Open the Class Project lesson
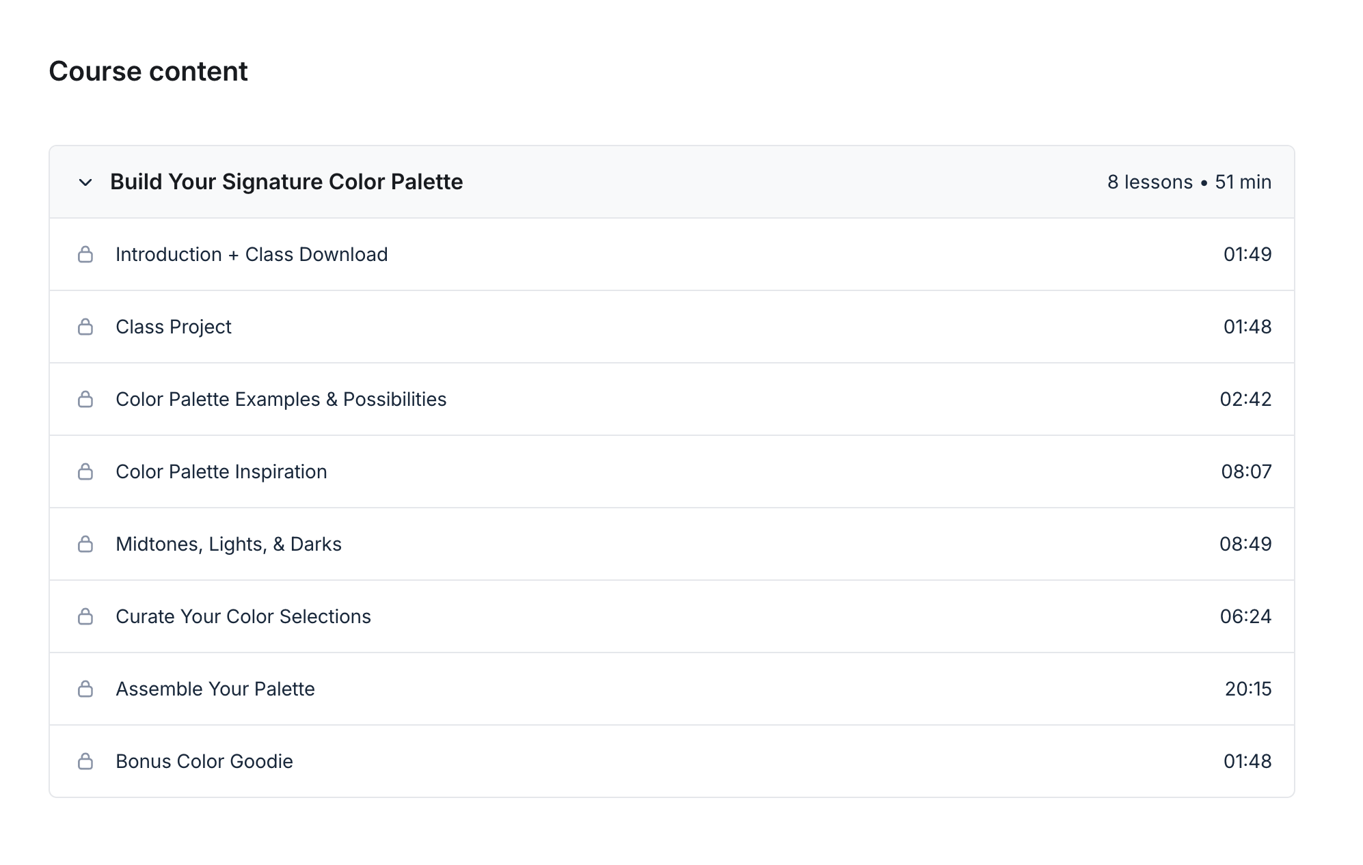The image size is (1363, 865). [173, 327]
